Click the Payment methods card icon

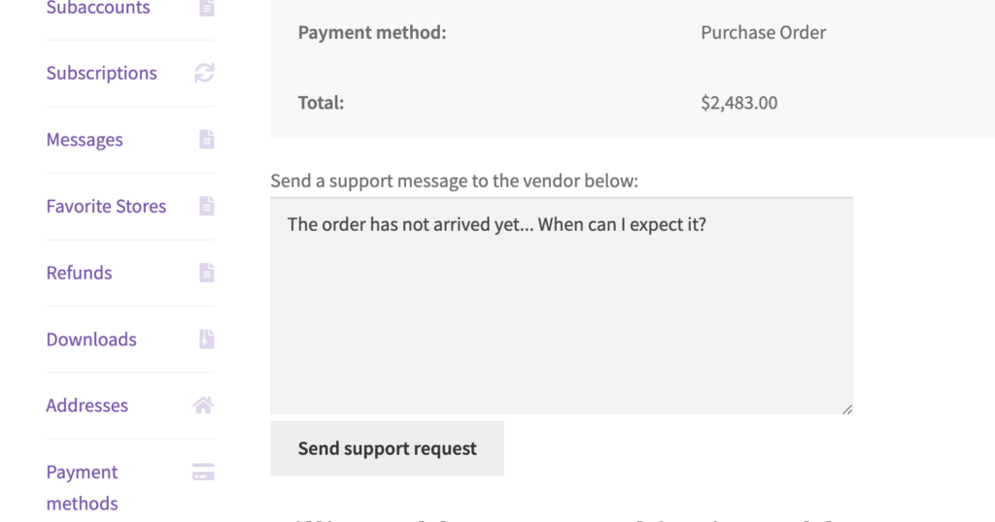pos(203,472)
